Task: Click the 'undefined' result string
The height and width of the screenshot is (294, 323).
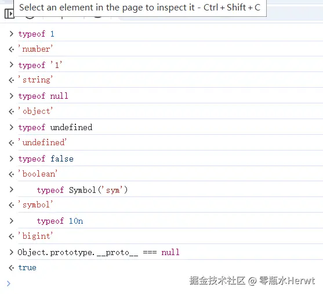Action: tap(42, 142)
